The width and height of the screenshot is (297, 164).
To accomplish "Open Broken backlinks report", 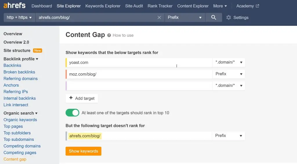I will pos(19,72).
